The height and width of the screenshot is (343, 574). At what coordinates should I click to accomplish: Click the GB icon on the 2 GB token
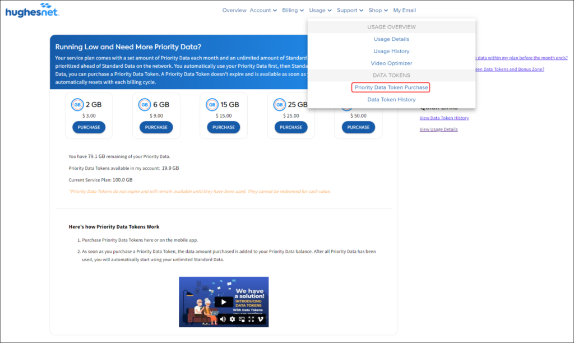tap(77, 105)
